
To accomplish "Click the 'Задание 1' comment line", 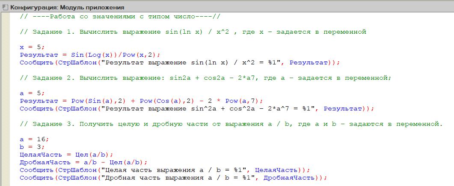I will (193, 32).
